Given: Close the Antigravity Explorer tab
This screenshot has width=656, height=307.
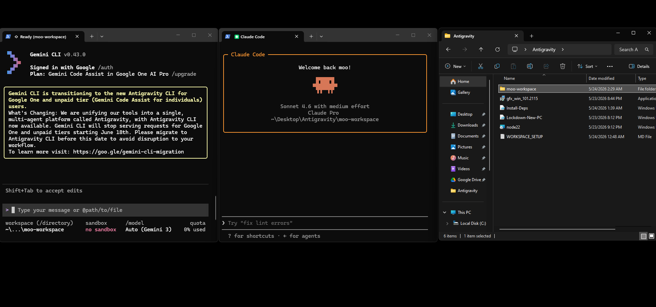Looking at the screenshot, I should (516, 36).
